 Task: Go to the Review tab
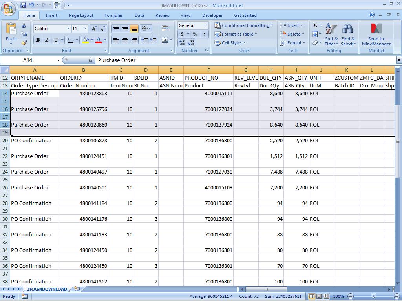162,15
